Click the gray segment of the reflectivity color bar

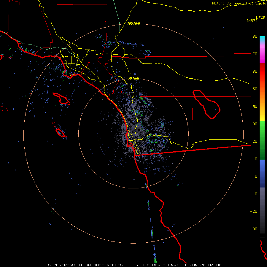coord(262,210)
